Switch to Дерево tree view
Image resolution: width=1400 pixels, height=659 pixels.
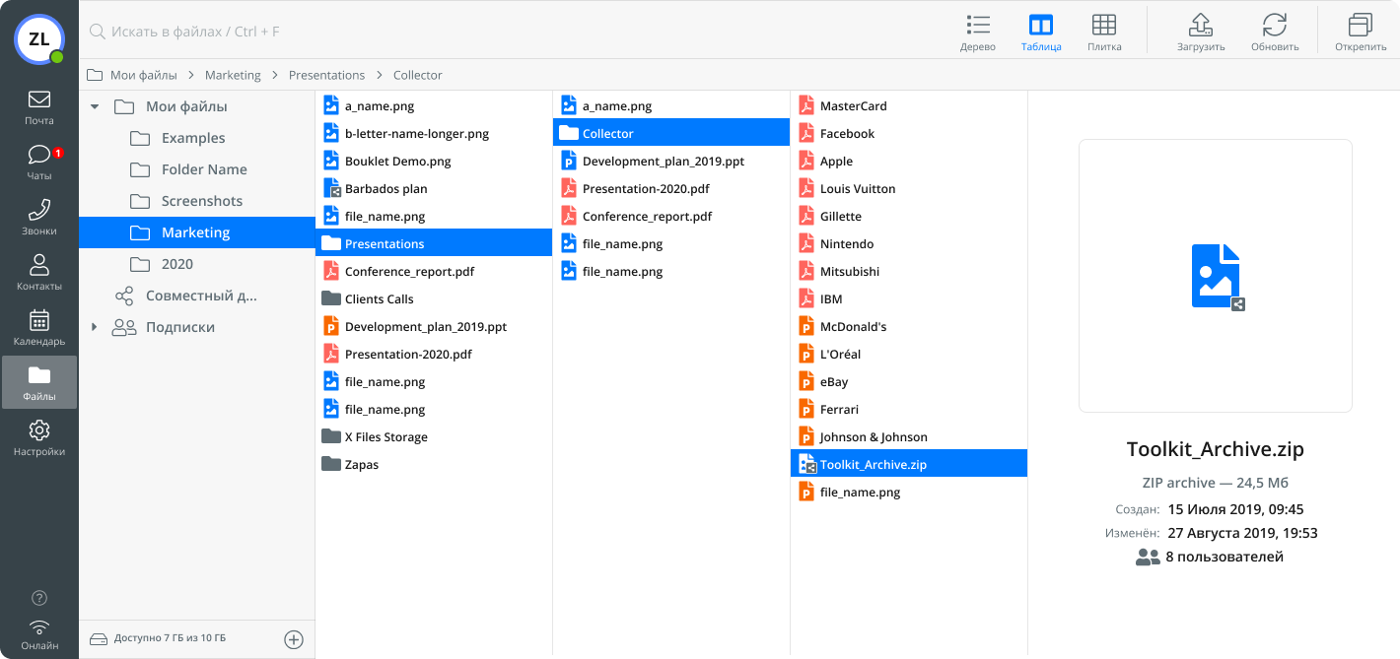tap(978, 32)
